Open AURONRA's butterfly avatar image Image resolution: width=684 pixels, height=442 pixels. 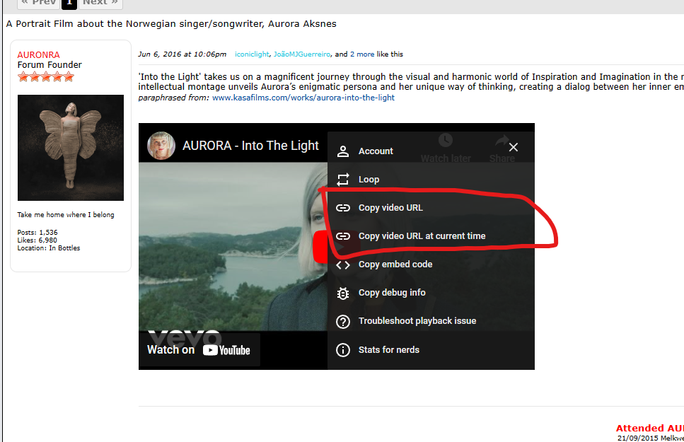[x=71, y=148]
